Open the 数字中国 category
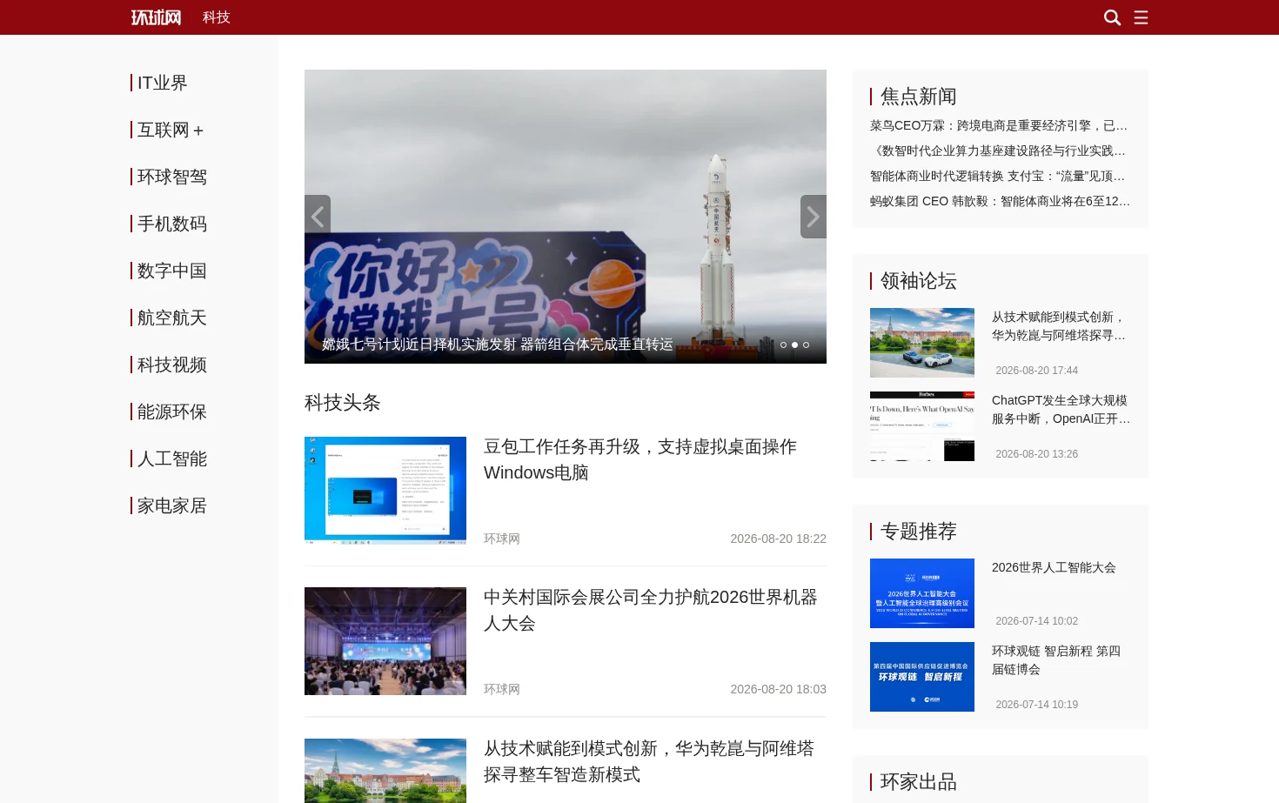This screenshot has height=803, width=1279. click(x=171, y=271)
